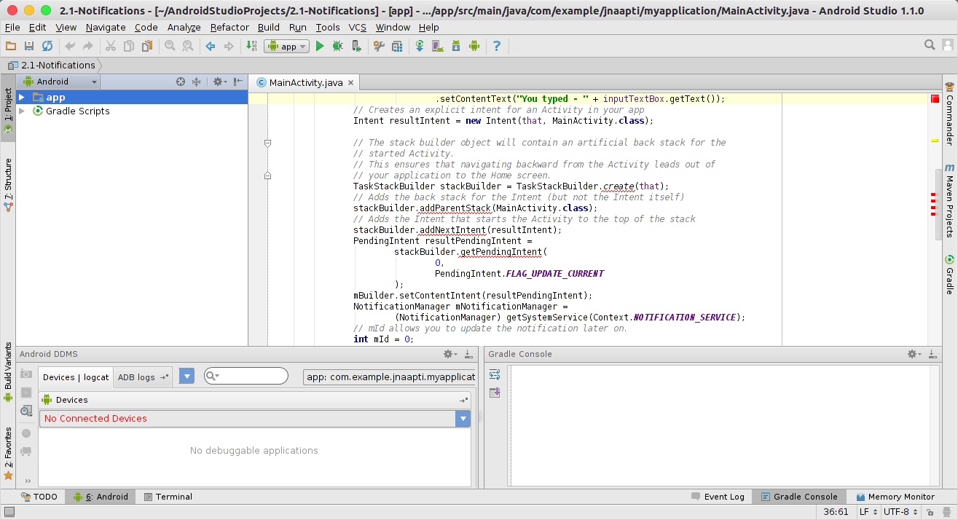The image size is (958, 520).
Task: Open the Terminal tool window
Action: click(168, 497)
